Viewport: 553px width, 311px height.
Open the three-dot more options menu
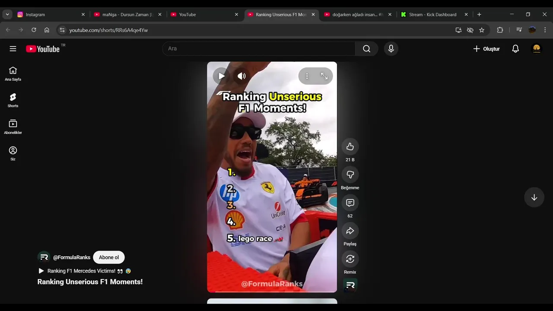tap(307, 76)
